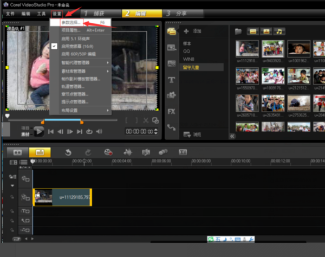Open the Transition (AB) library panel
This screenshot has height=257, width=325.
click(172, 63)
